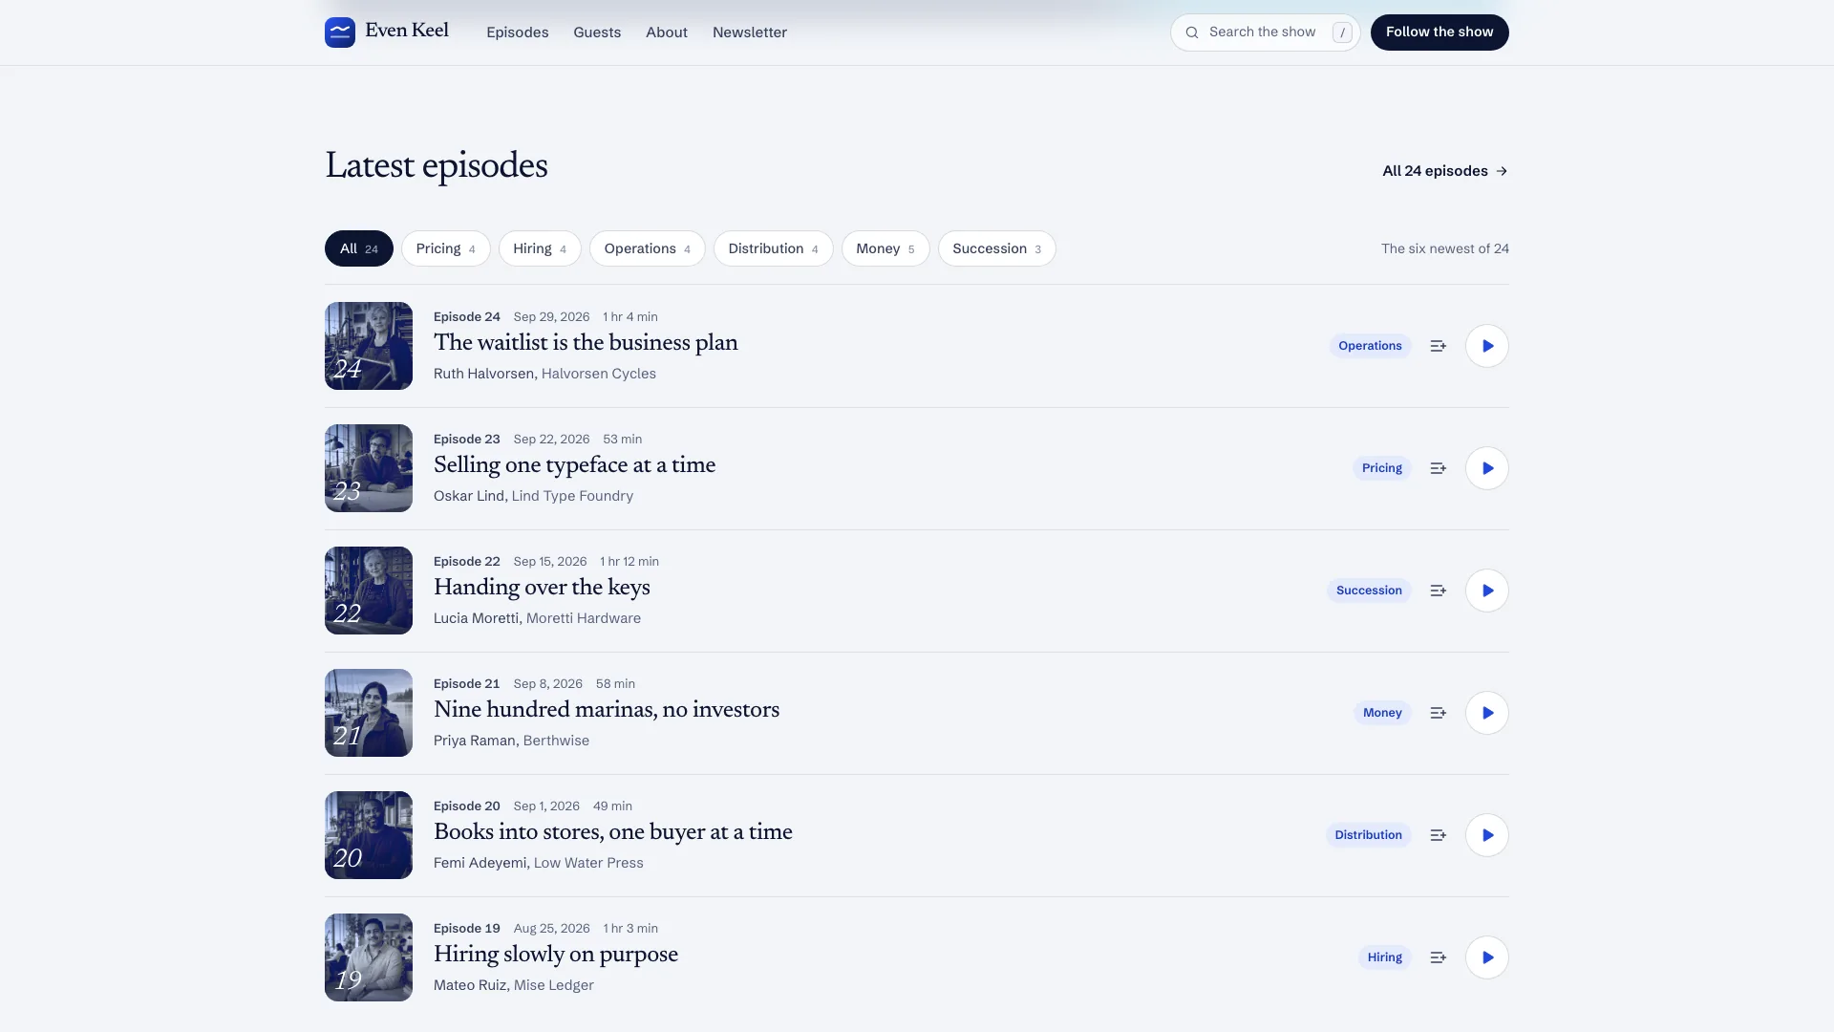
Task: Open episode 21 cover thumbnail
Action: [x=369, y=713]
